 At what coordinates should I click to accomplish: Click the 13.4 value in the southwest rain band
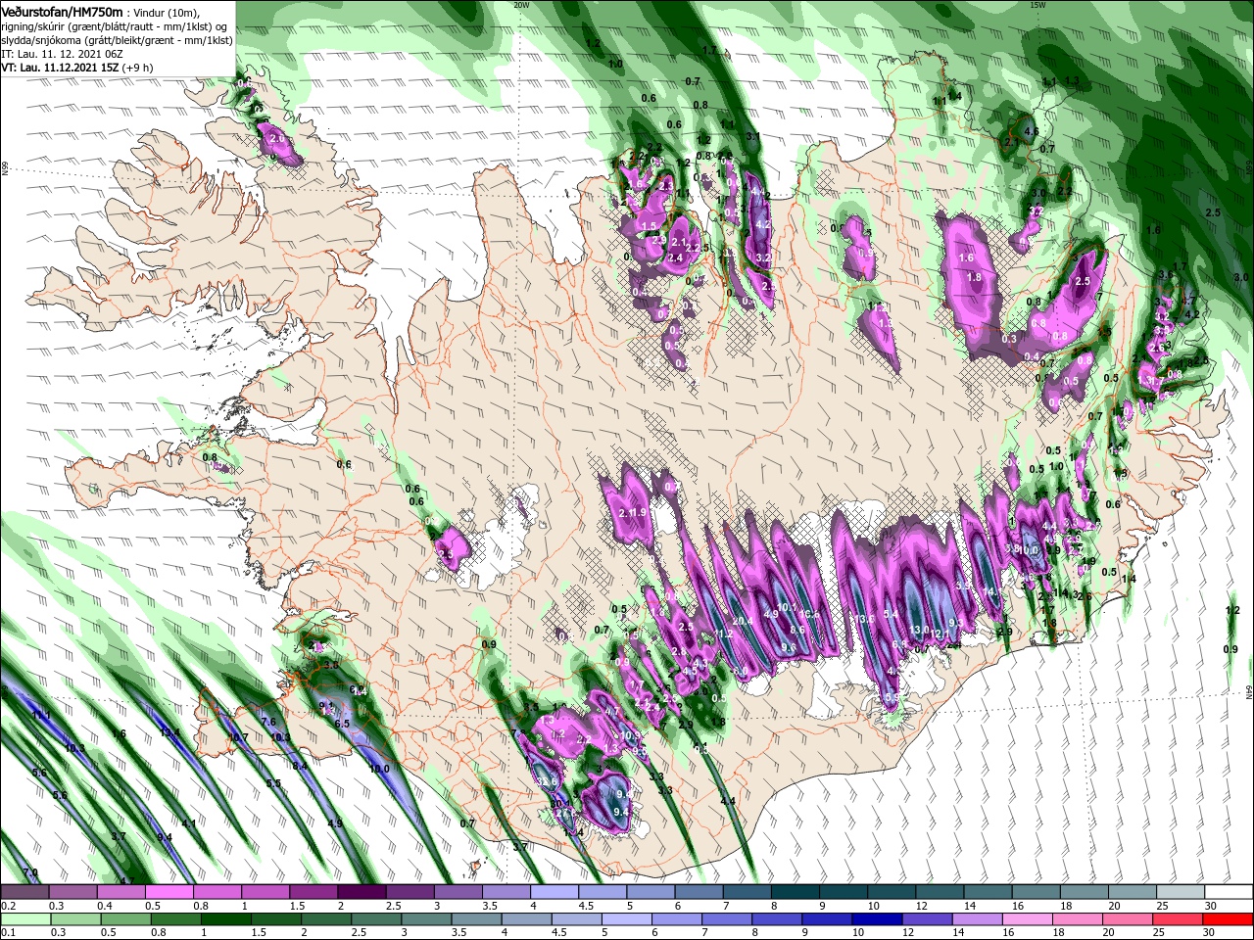169,732
